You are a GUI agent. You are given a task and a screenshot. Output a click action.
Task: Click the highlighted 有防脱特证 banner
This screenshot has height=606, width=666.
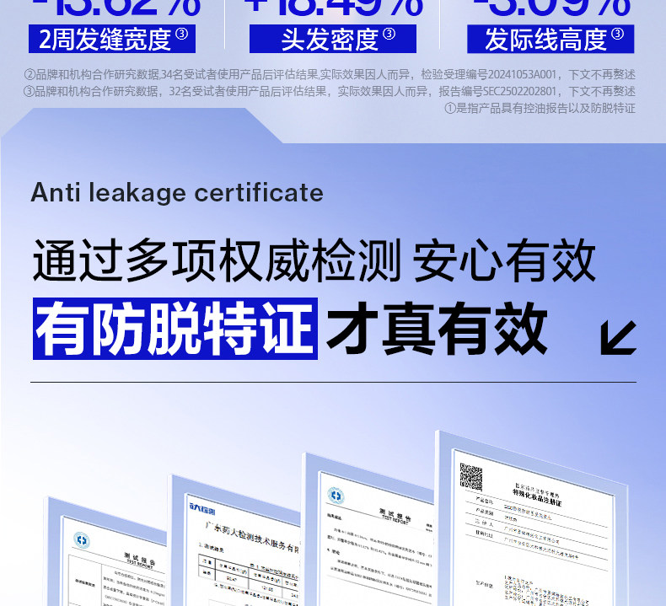coord(175,329)
